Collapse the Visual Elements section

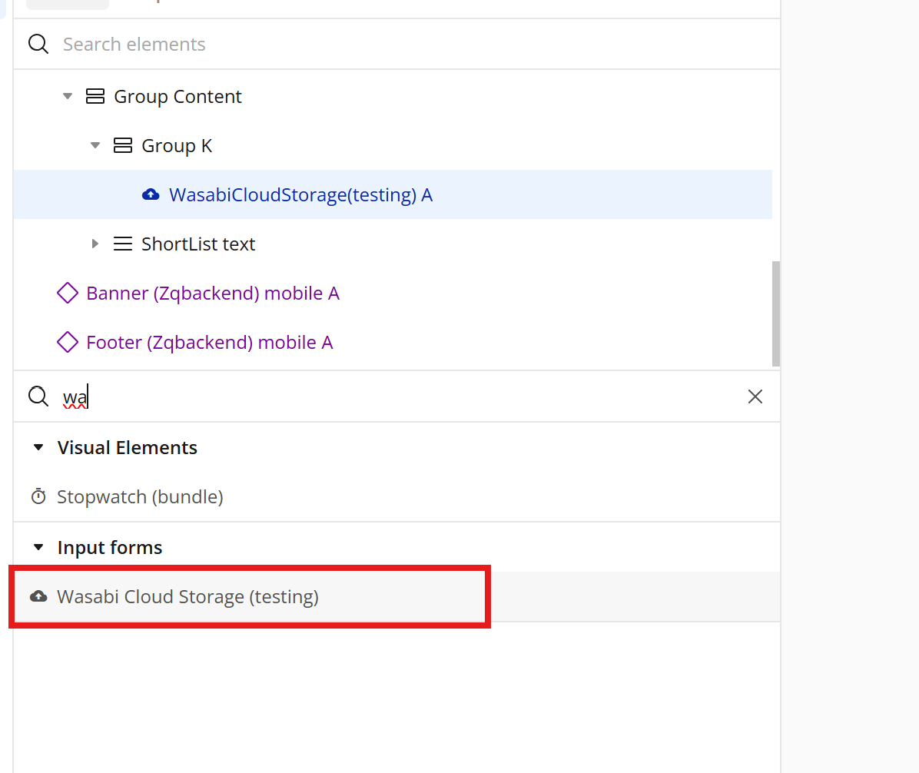pyautogui.click(x=38, y=448)
